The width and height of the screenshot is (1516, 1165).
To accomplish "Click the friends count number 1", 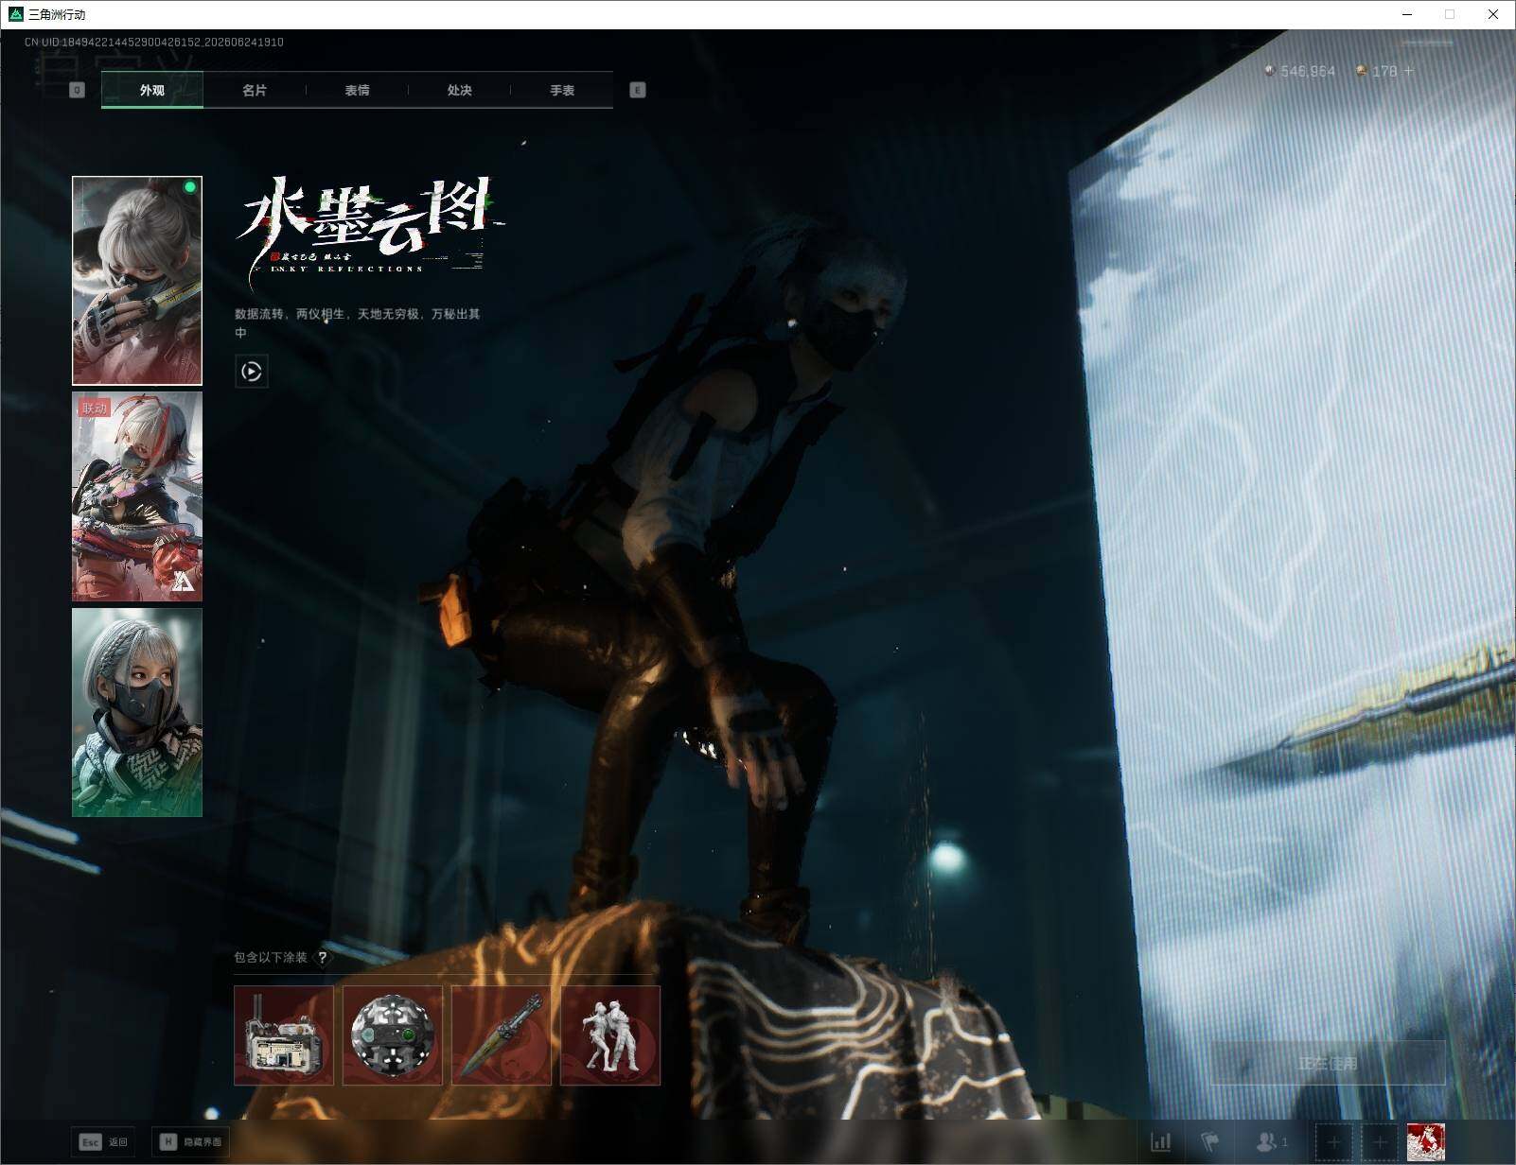I will tap(1284, 1142).
